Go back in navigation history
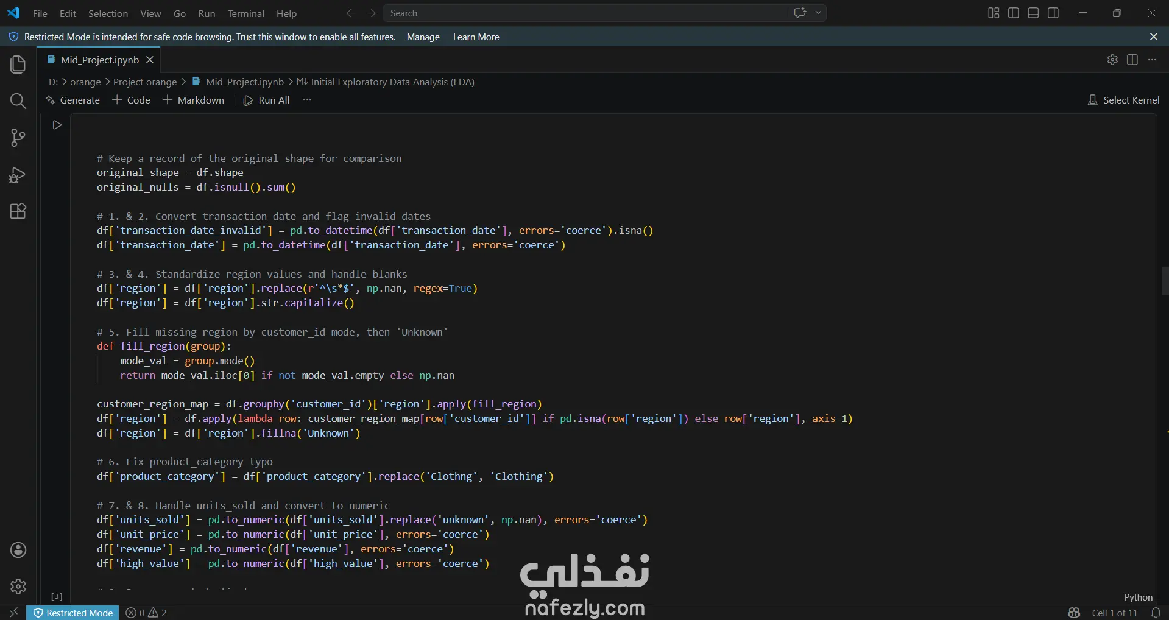 point(351,13)
